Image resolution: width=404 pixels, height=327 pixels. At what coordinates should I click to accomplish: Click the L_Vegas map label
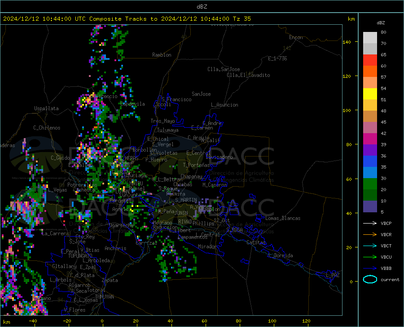click(x=57, y=190)
